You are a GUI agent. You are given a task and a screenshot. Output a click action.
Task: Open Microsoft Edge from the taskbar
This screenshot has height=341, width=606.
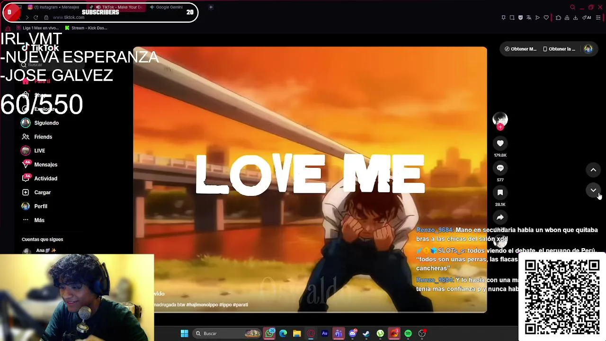click(283, 333)
